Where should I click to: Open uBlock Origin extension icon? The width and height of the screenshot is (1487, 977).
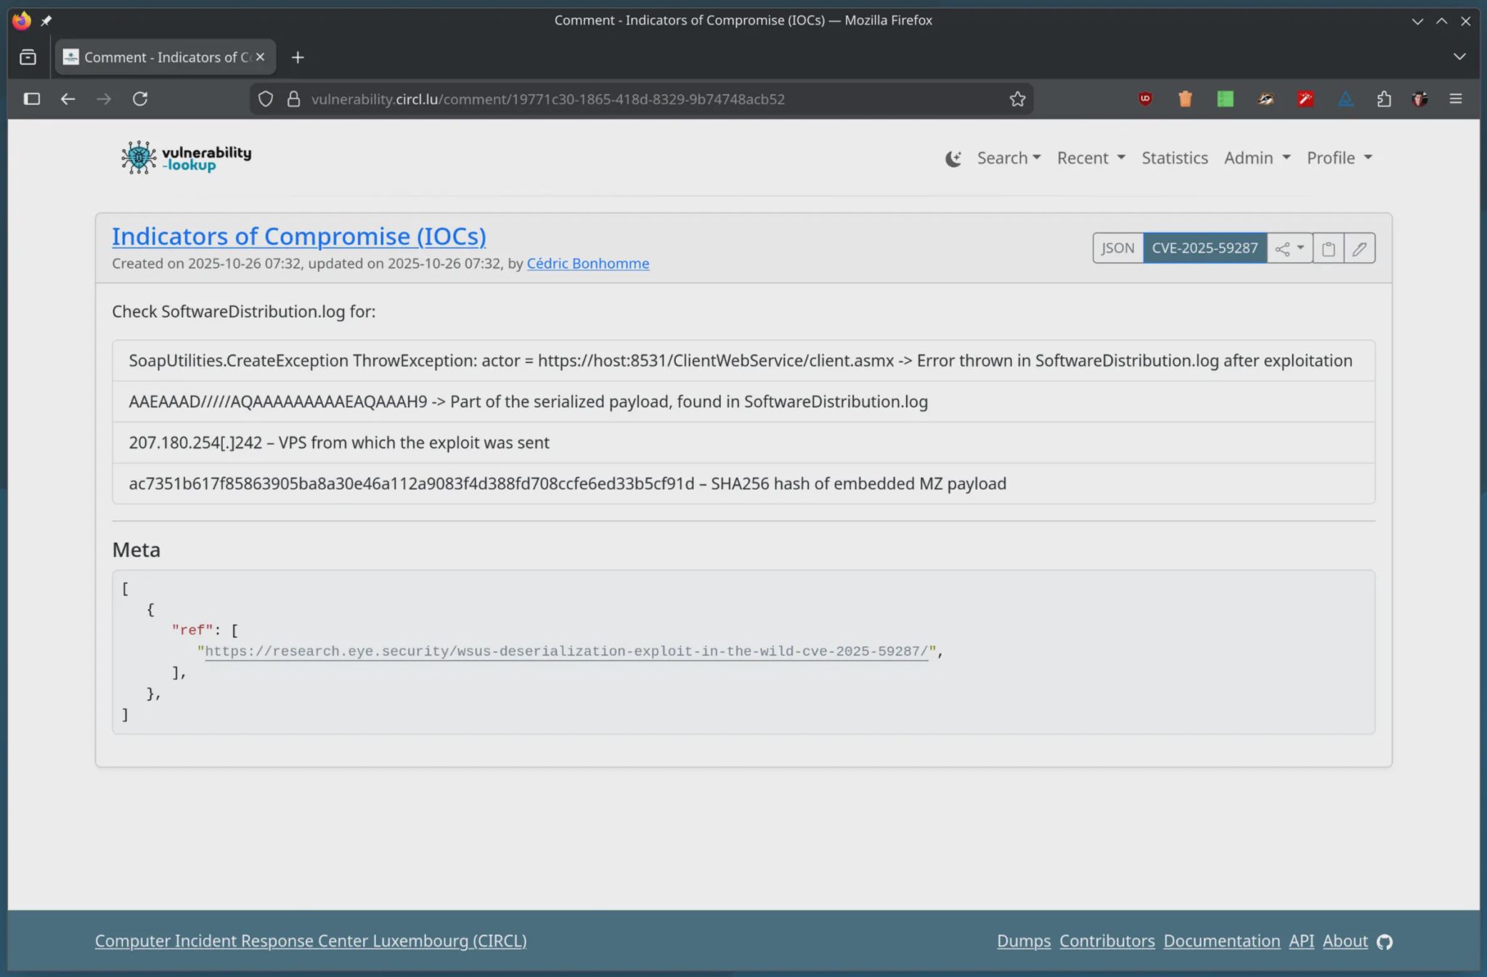click(x=1145, y=99)
